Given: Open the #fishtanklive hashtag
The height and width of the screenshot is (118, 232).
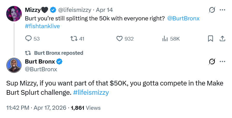Looking at the screenshot, I should 42,26.
